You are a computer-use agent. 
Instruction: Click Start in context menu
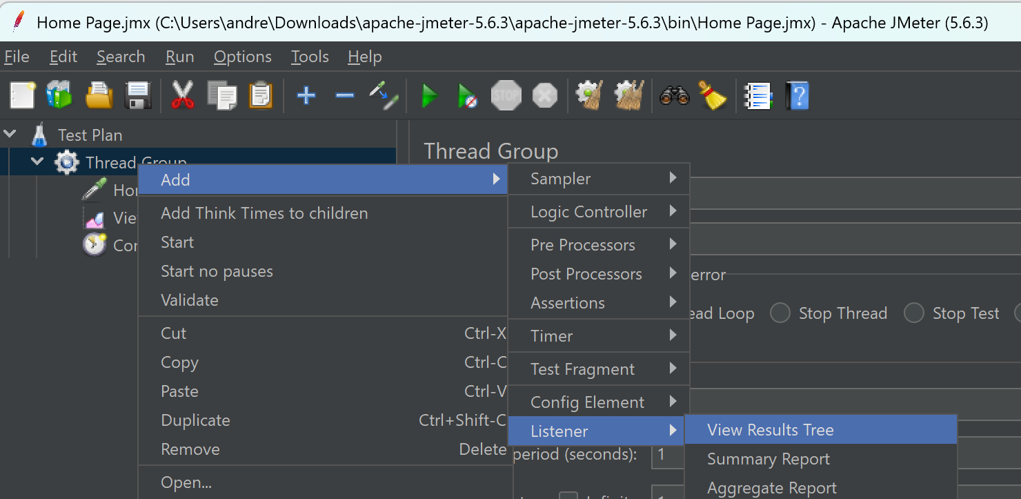point(323,242)
